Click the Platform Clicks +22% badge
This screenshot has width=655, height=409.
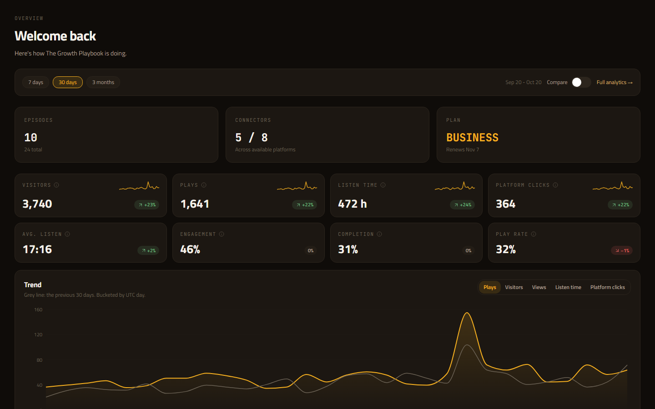pyautogui.click(x=620, y=205)
